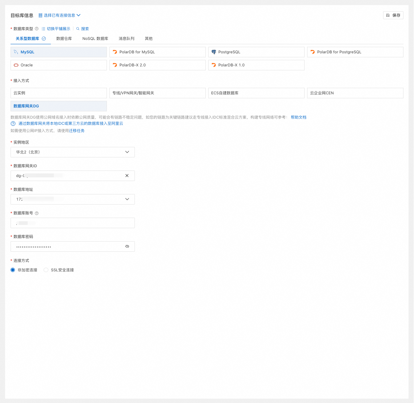
Task: Click the 搜索 link text
Action: (x=85, y=29)
